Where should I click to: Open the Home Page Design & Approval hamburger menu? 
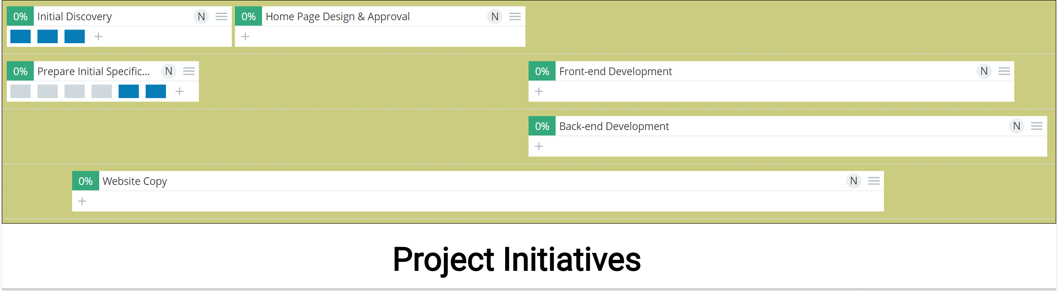(x=515, y=17)
